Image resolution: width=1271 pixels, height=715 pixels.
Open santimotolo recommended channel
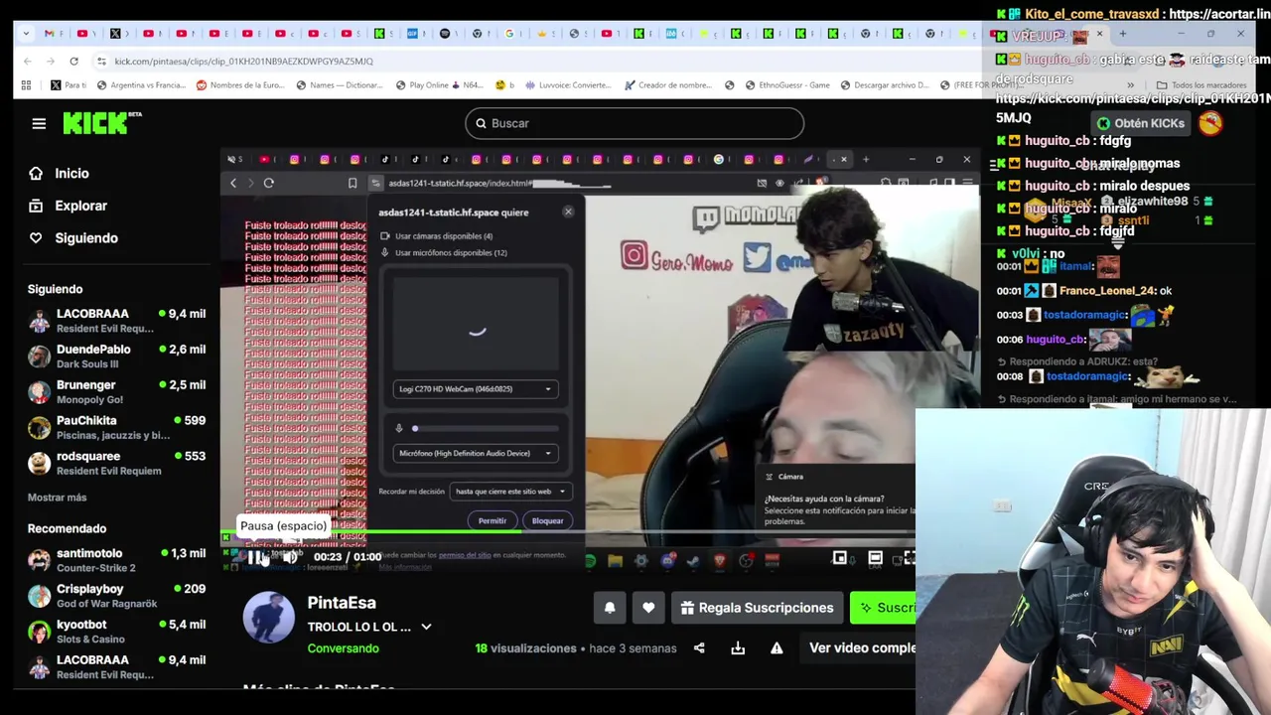117,560
